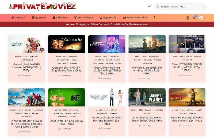
Task: Click 2007 tag on Good Luck Chuck
Action: click(x=106, y=110)
